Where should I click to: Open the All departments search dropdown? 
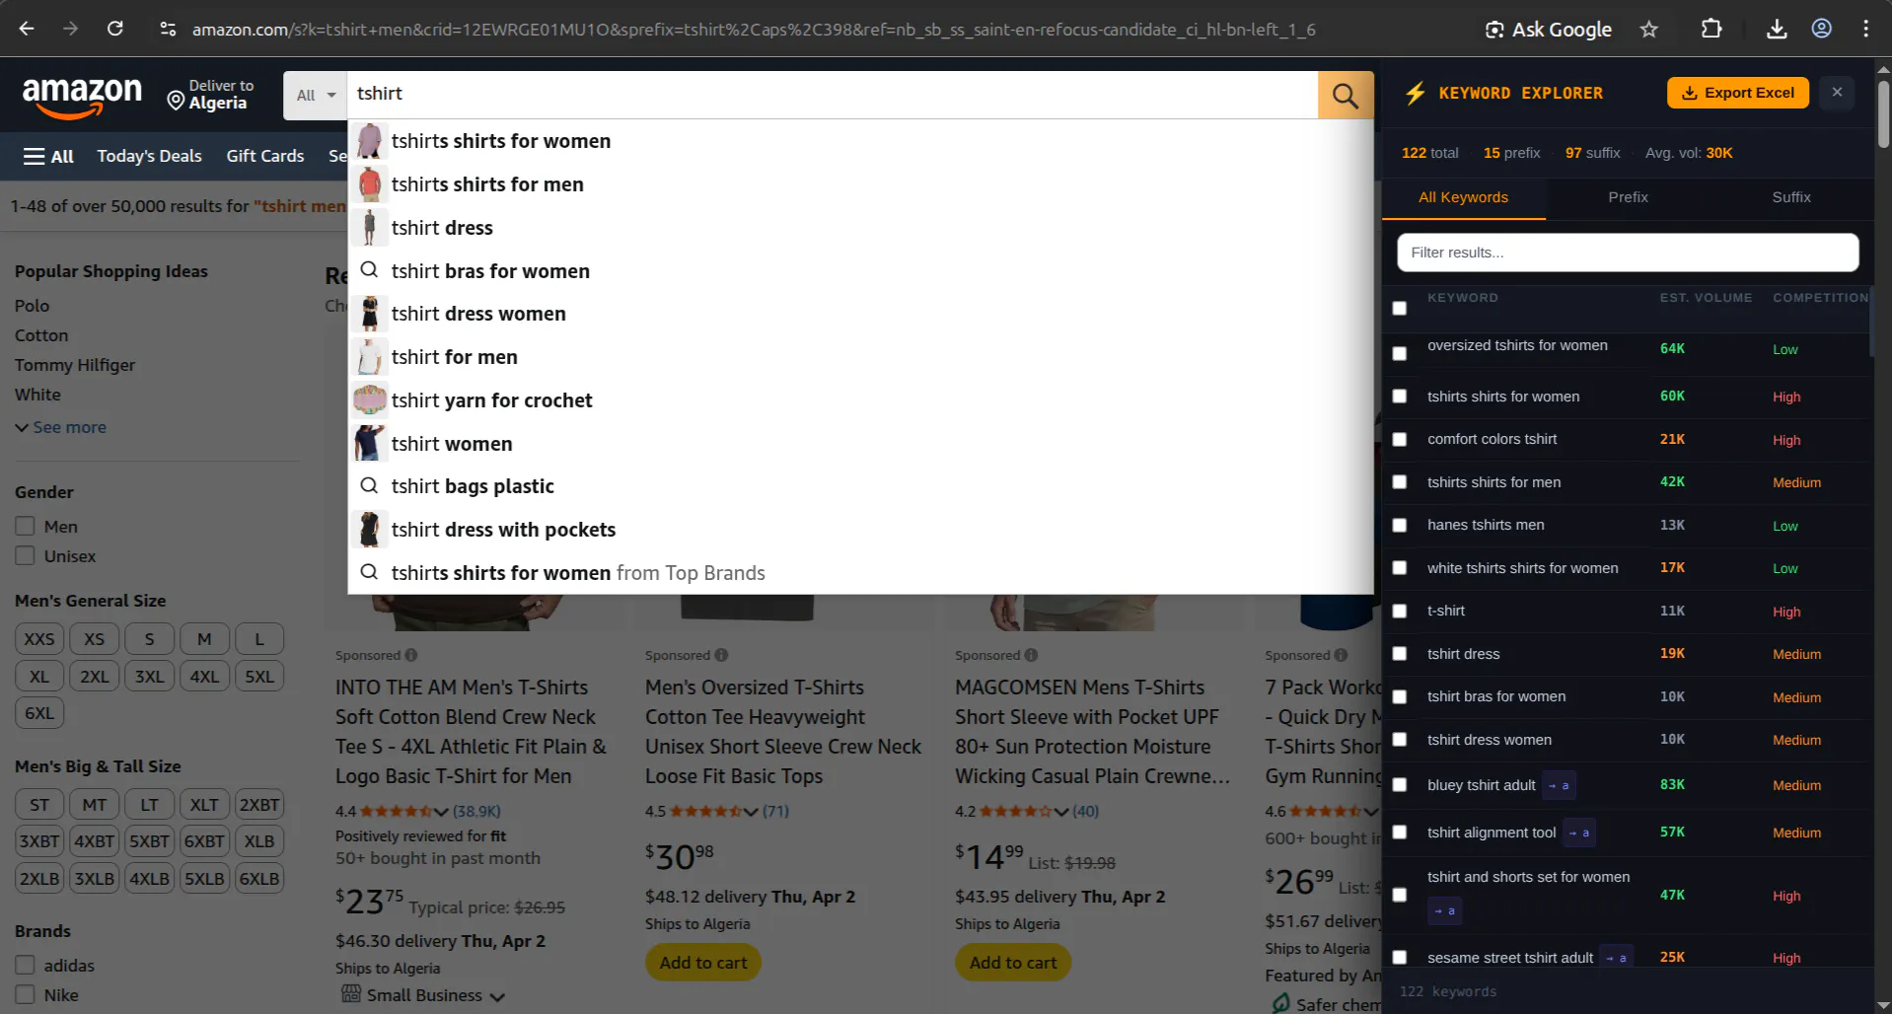click(x=316, y=95)
